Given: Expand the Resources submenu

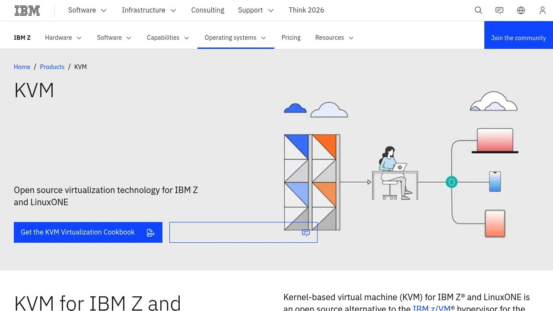Looking at the screenshot, I should pos(335,38).
